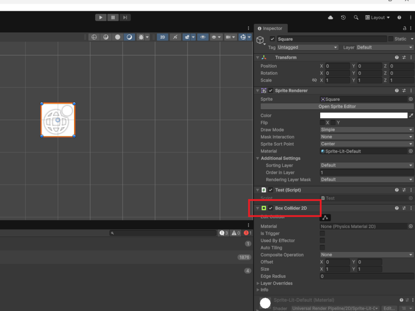Open the Layout menu in the top bar
Viewport: 415px width, 311px height.
(377, 17)
